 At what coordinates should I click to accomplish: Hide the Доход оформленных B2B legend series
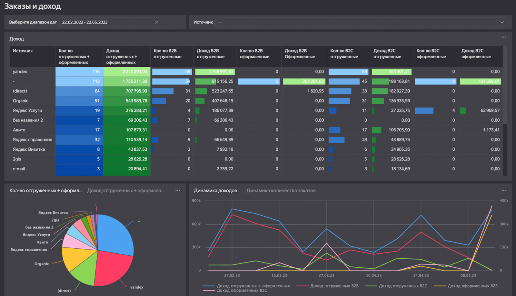coord(472,286)
